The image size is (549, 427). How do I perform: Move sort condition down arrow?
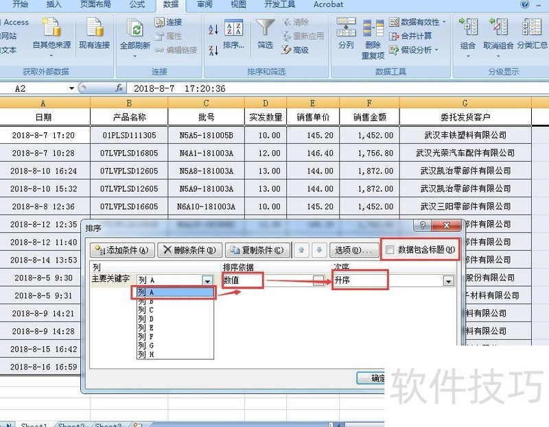pyautogui.click(x=319, y=250)
